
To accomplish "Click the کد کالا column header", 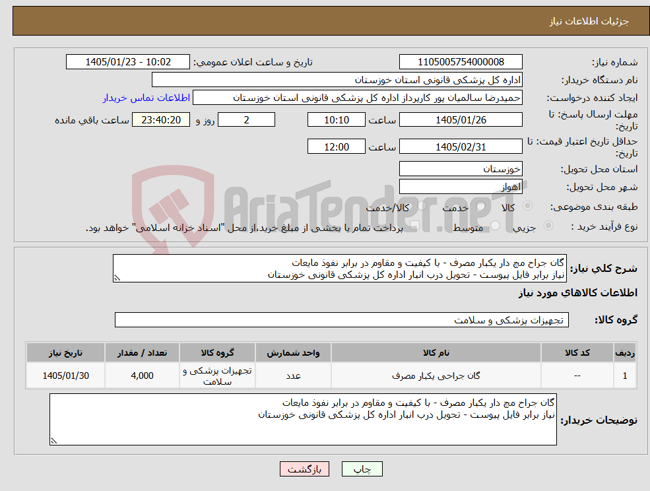I will 577,352.
